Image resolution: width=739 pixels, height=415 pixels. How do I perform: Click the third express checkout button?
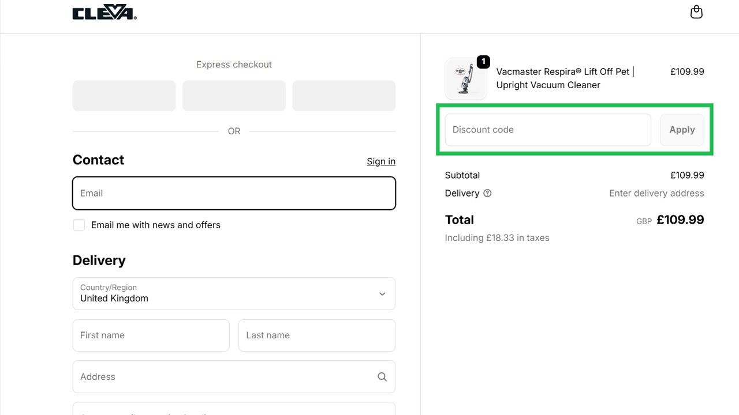(344, 96)
